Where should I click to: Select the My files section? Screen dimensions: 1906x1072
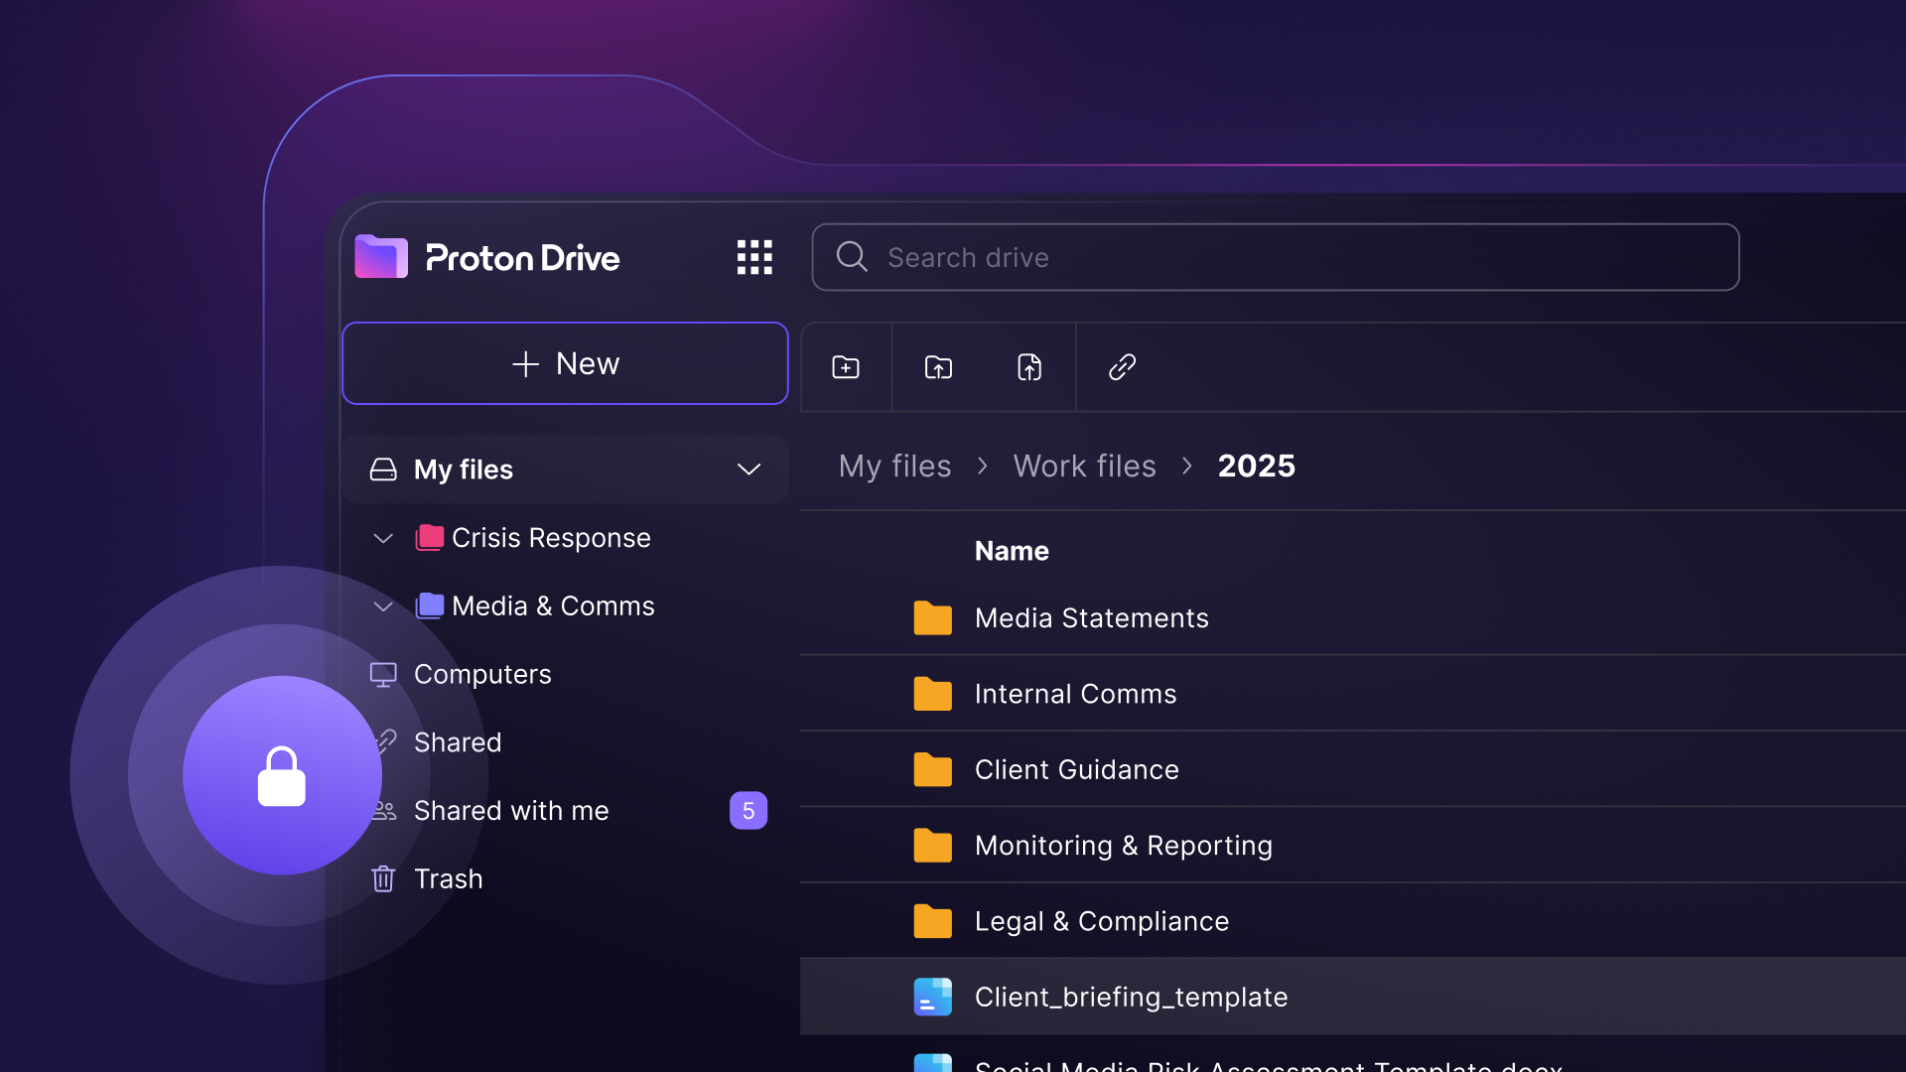[x=565, y=469]
